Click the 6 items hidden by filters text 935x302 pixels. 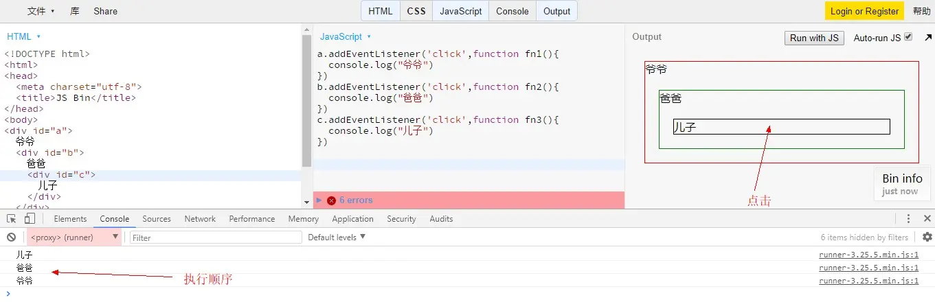[864, 237]
